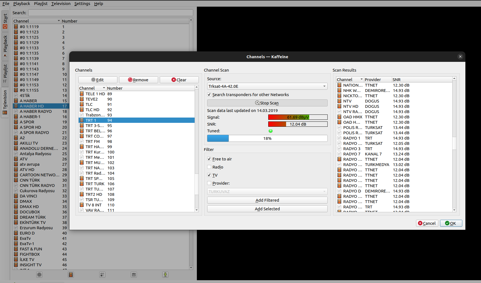Click film icon beside TRT 1 row

click(x=82, y=120)
